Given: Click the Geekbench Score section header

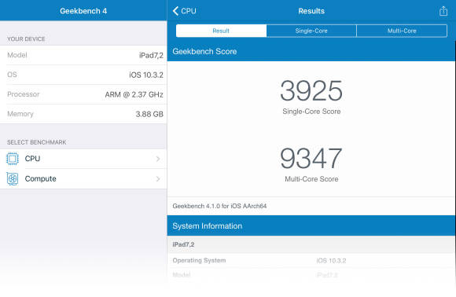Looking at the screenshot, I should point(311,51).
